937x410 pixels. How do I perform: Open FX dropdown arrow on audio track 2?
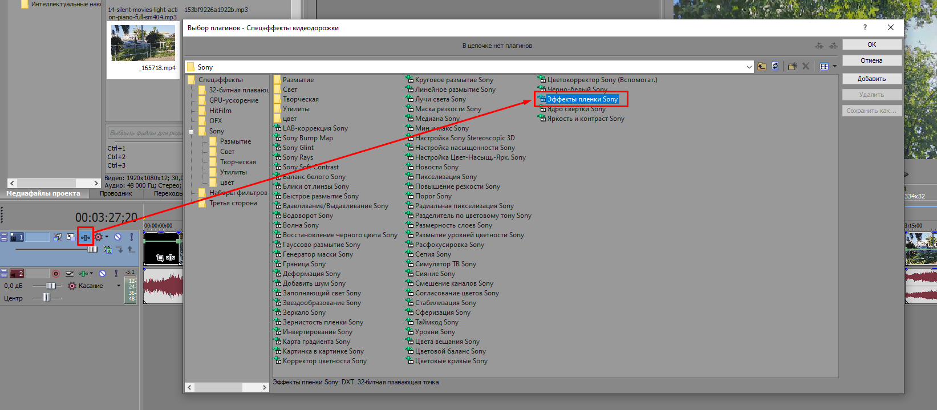[91, 273]
